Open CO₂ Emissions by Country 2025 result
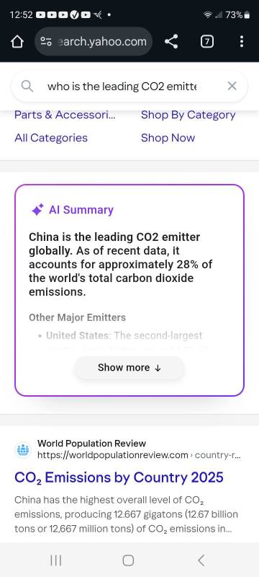 coord(119,477)
